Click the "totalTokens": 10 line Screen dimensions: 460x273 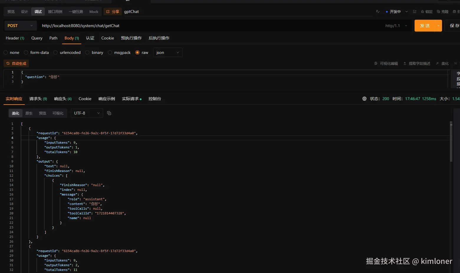(x=61, y=152)
